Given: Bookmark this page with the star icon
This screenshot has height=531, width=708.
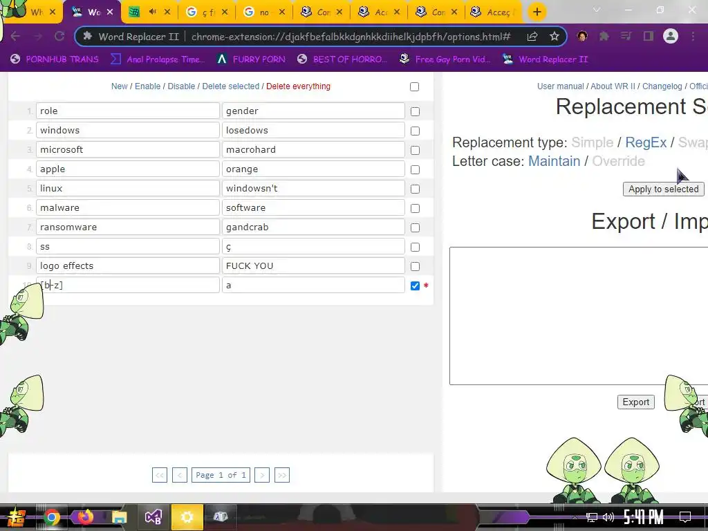Looking at the screenshot, I should (x=555, y=36).
